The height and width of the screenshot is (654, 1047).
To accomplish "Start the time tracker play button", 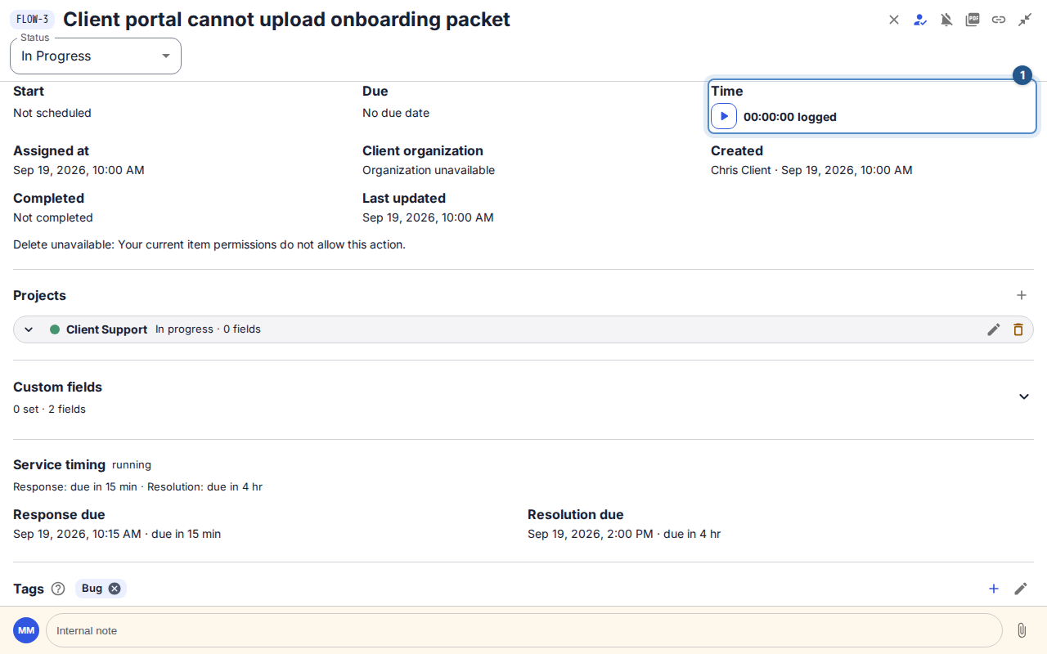I will [x=724, y=116].
